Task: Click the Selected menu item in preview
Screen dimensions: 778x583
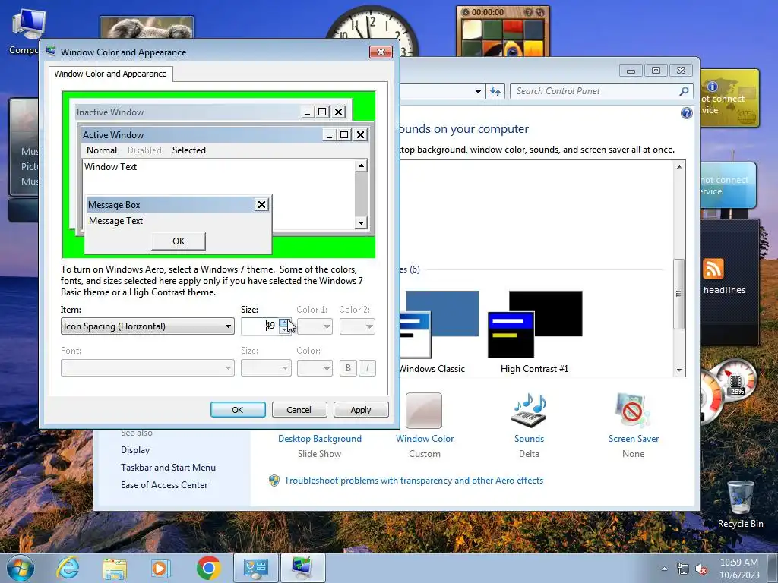Action: 189,150
